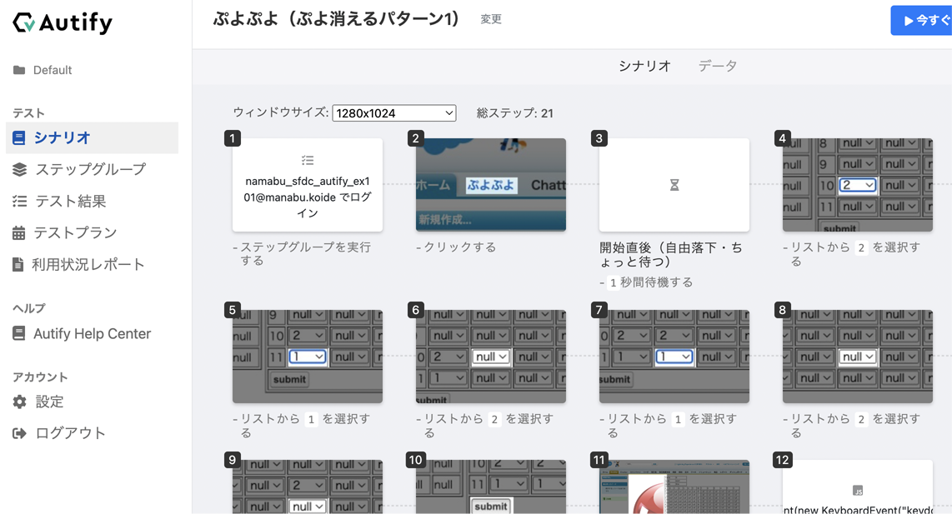This screenshot has width=952, height=514.
Task: Open the window size 1280x1024 dropdown
Action: (x=394, y=112)
